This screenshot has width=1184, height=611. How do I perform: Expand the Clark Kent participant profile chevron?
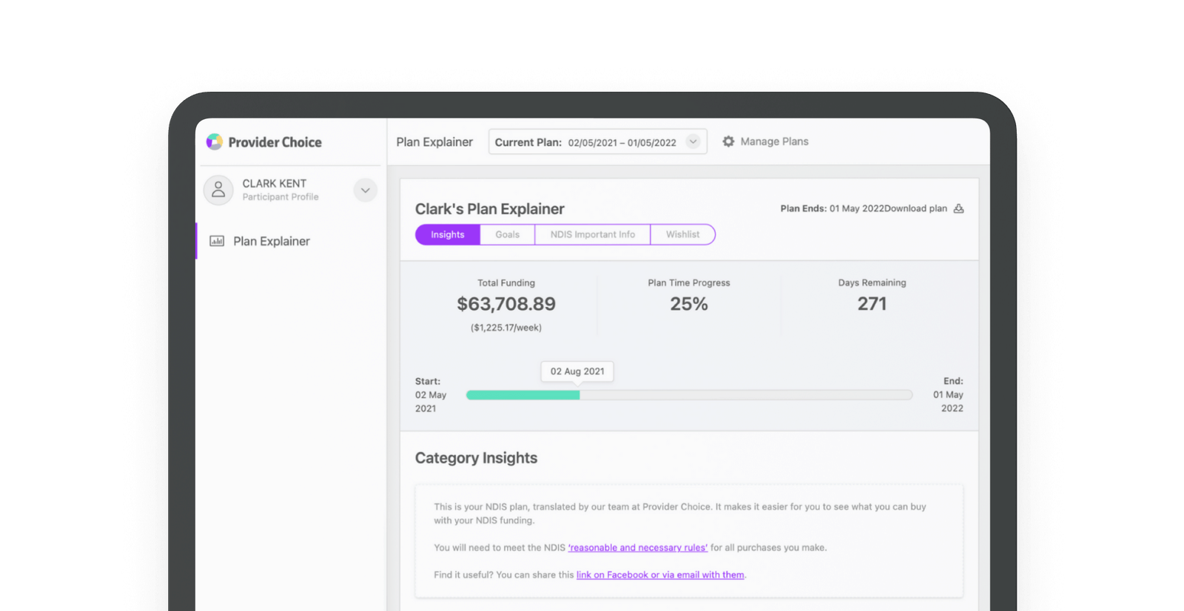(365, 190)
